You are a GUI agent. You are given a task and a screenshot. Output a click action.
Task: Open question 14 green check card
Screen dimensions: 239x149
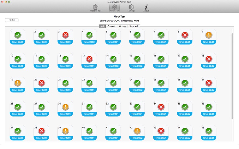(113, 61)
